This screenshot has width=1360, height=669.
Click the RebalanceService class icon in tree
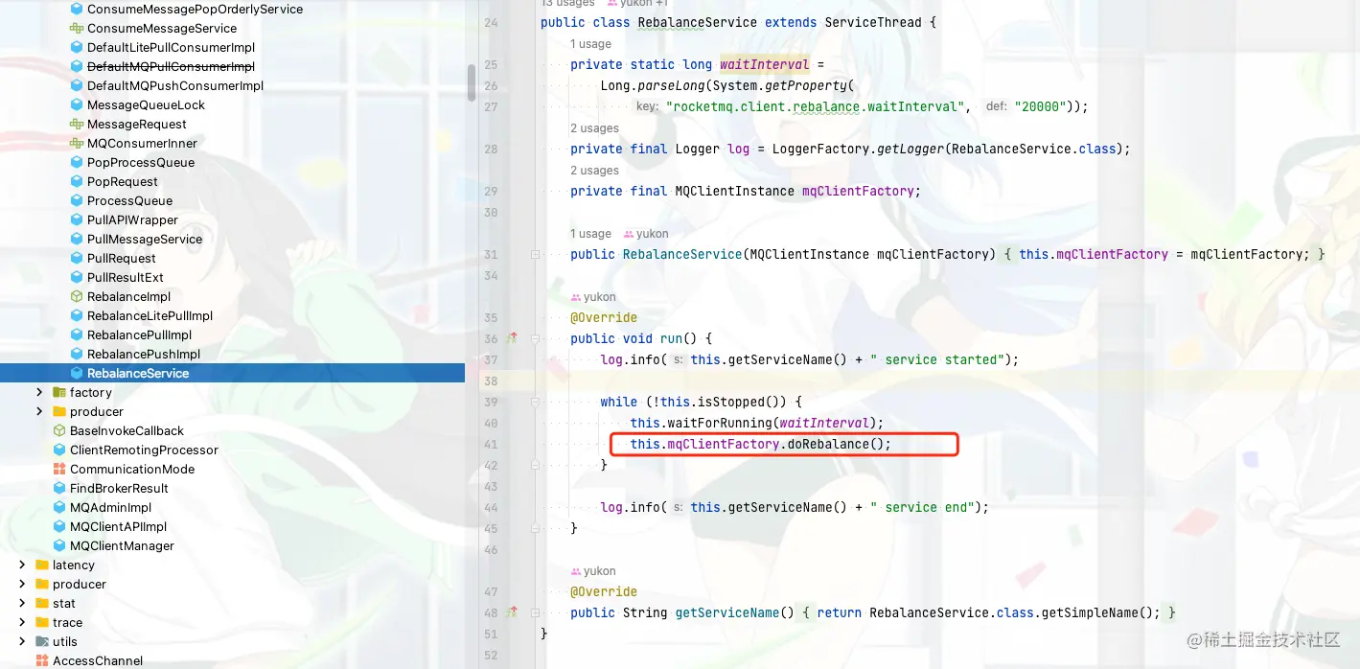pyautogui.click(x=77, y=373)
